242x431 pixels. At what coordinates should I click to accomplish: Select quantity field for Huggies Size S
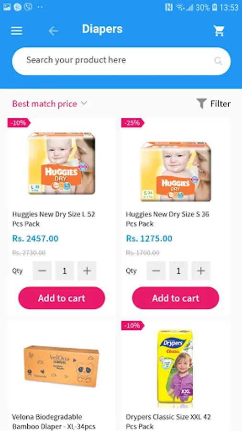178,271
